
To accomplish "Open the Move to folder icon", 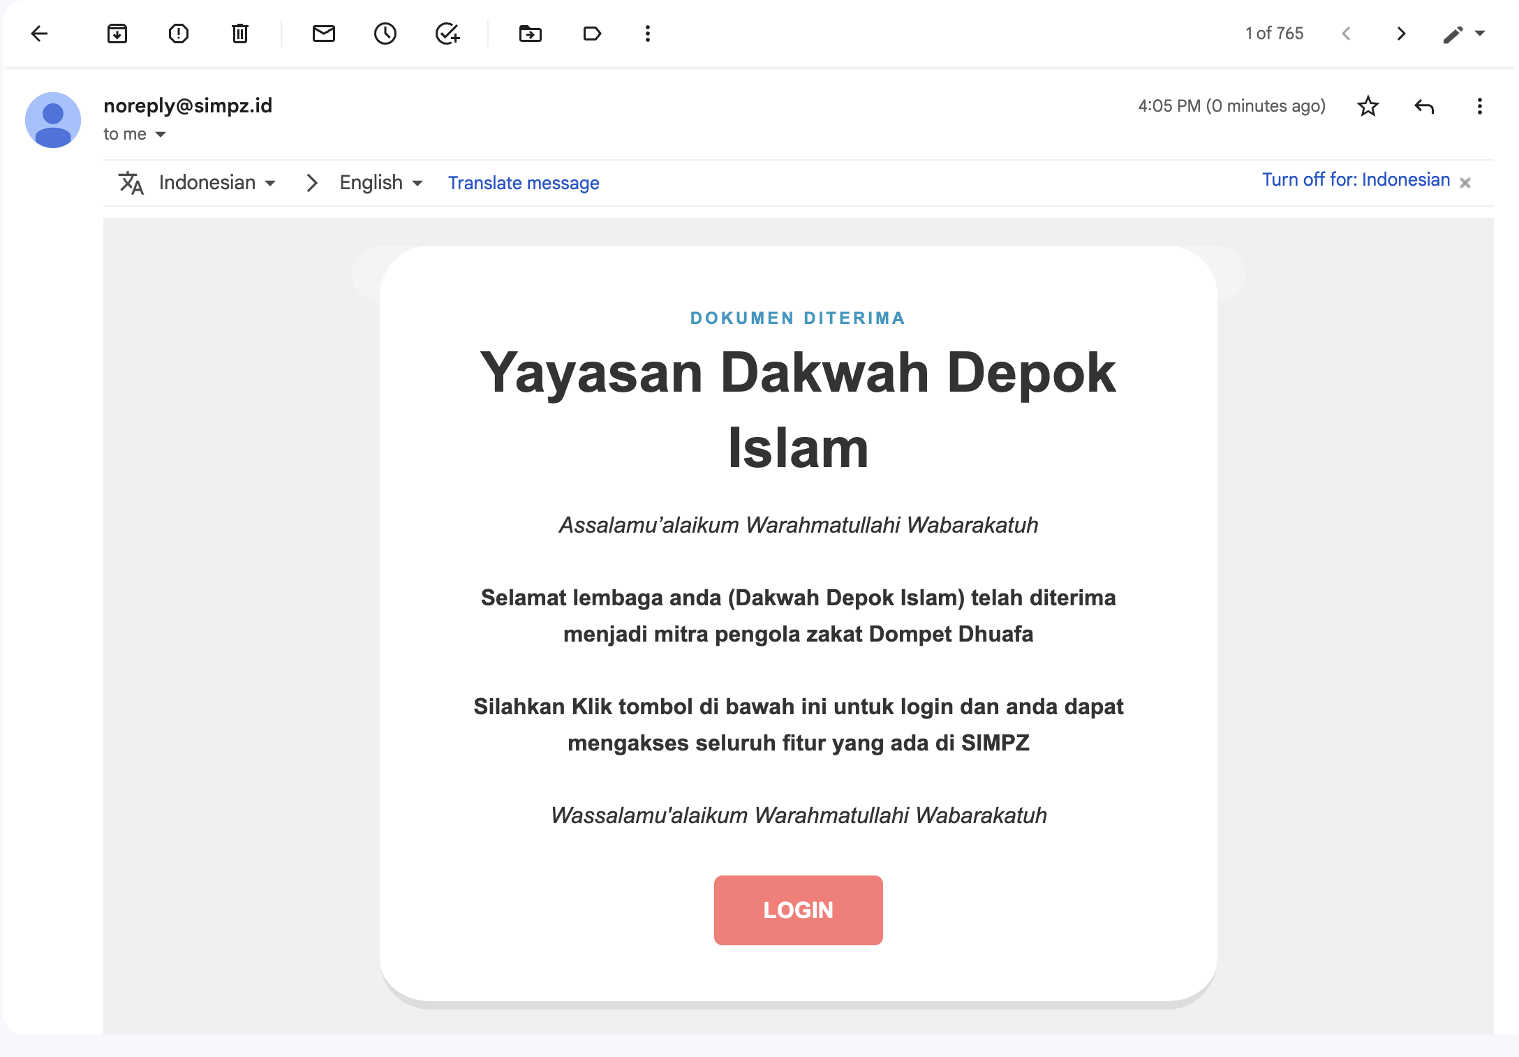I will (x=531, y=34).
